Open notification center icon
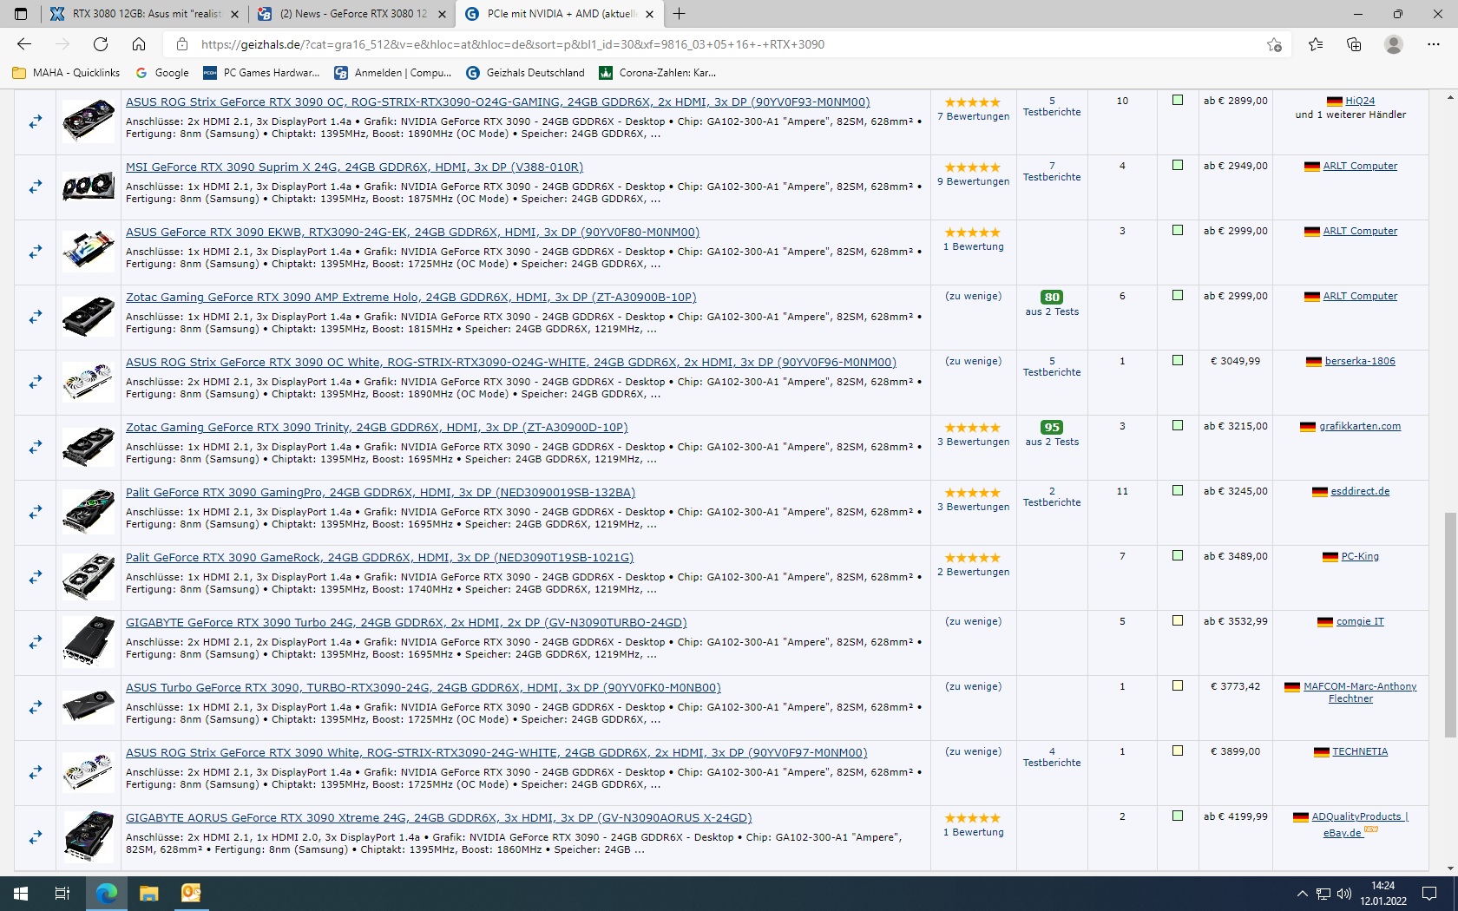 pyautogui.click(x=1429, y=894)
